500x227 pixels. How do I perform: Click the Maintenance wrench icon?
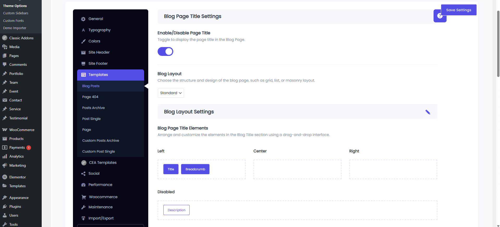(x=83, y=207)
